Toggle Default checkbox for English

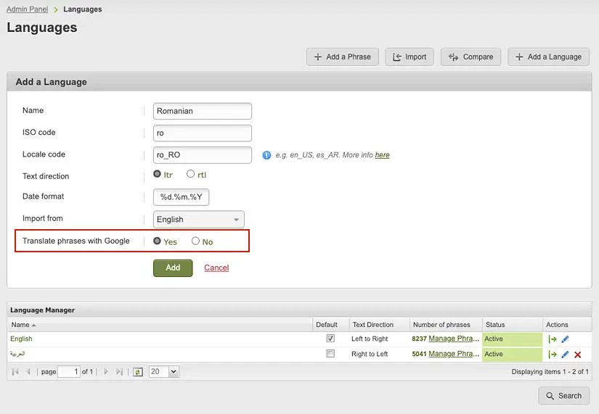pyautogui.click(x=330, y=339)
